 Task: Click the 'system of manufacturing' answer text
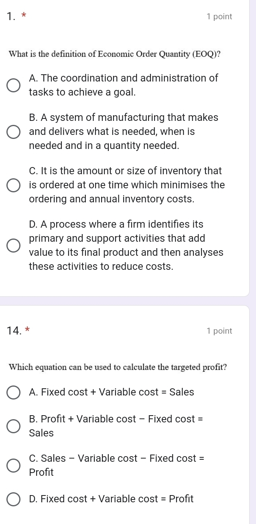(124, 131)
